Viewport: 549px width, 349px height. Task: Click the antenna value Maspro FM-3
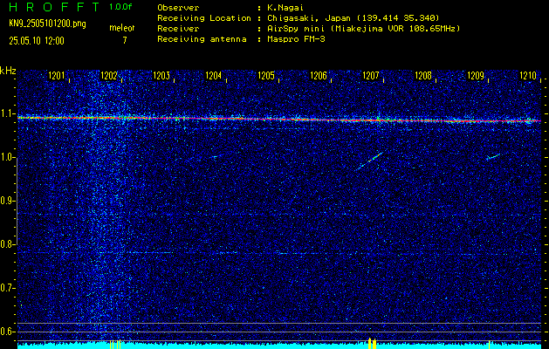(296, 39)
